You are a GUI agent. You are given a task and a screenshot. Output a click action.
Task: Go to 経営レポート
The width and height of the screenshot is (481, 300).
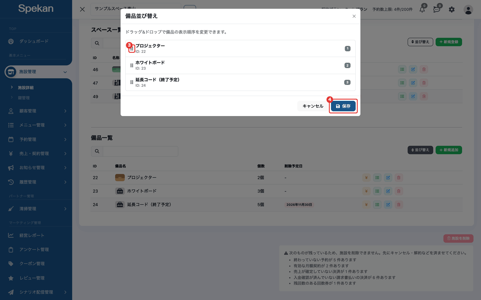pos(32,235)
